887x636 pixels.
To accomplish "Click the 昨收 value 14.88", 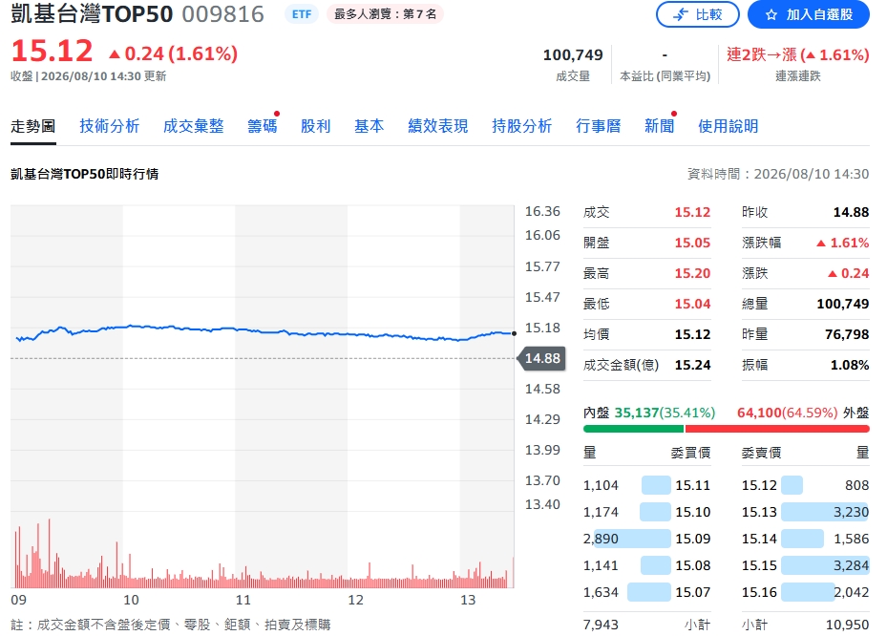I will (851, 212).
